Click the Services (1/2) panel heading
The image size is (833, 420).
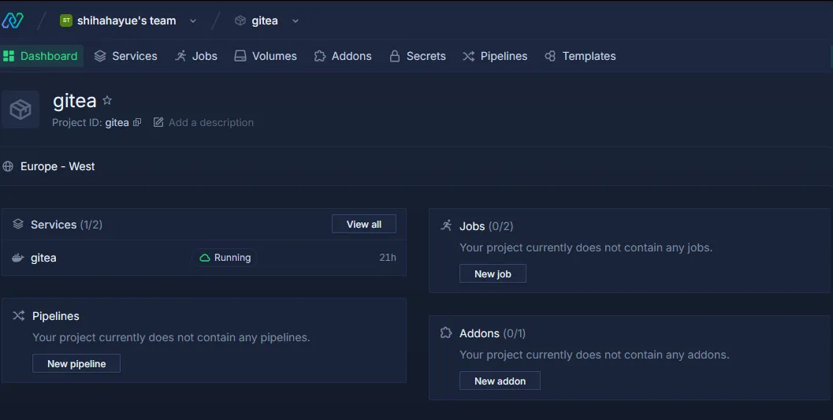(x=66, y=225)
